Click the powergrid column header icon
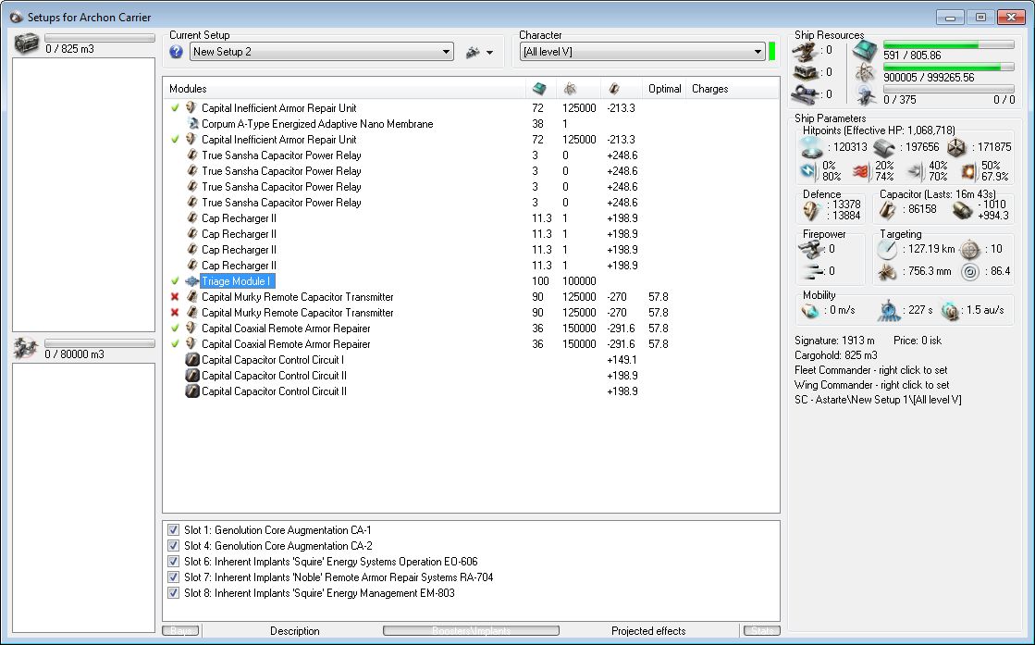 [570, 89]
